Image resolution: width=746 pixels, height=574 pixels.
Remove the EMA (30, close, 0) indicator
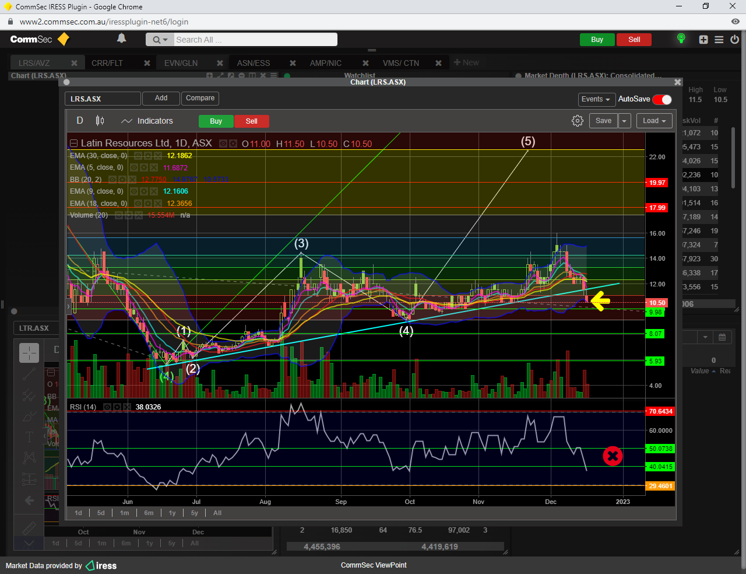(x=157, y=156)
